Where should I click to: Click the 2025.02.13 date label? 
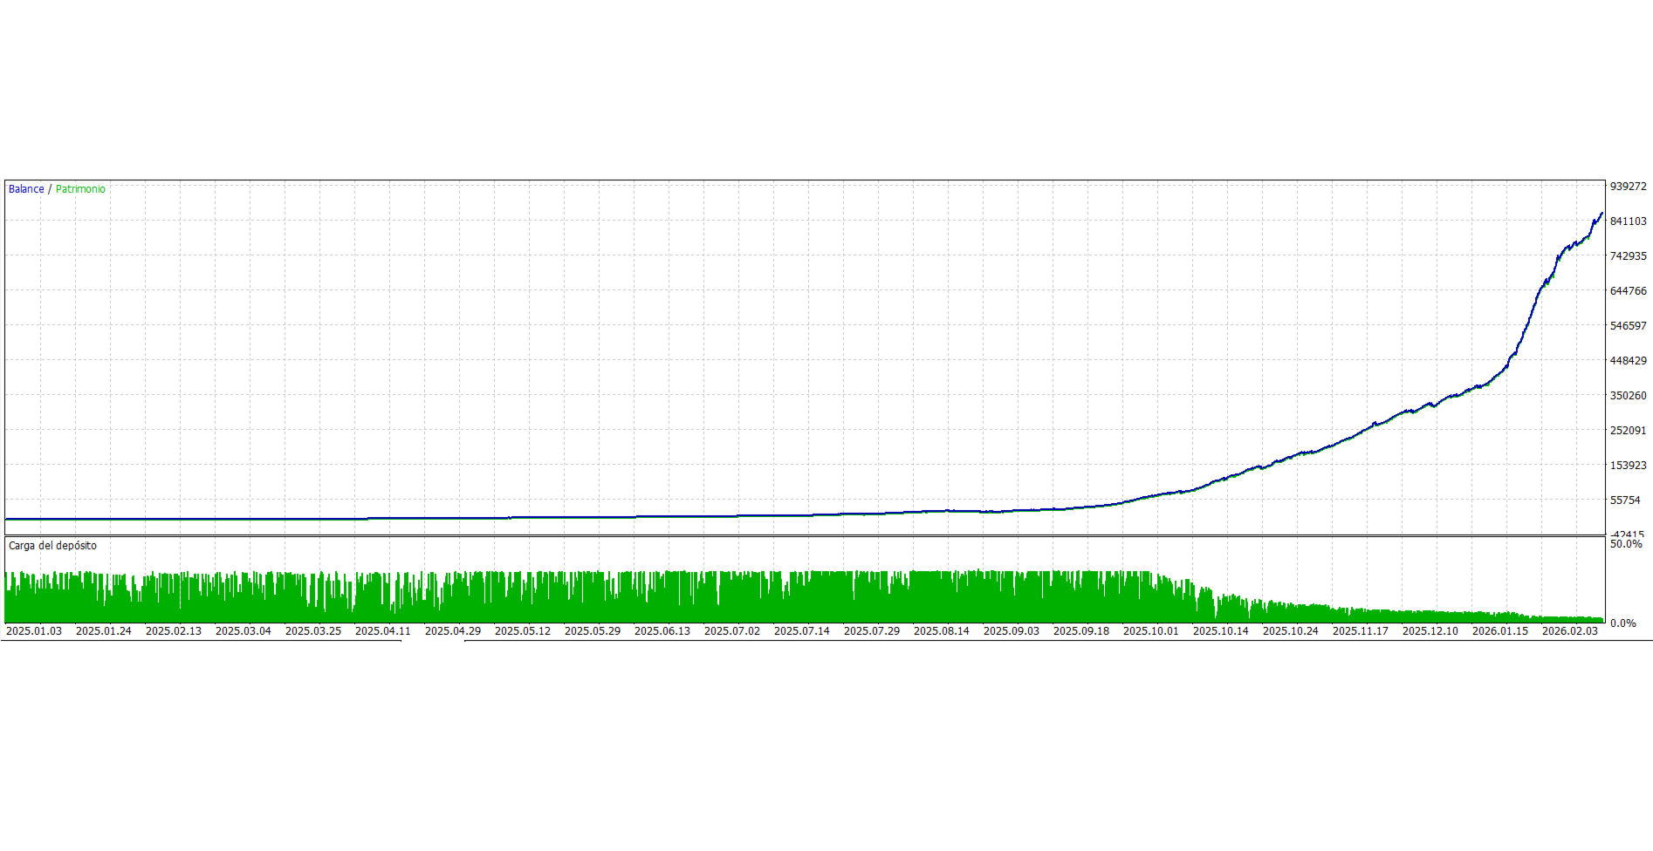174,631
